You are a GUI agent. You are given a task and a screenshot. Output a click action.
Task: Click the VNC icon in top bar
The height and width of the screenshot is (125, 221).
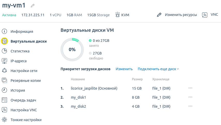[205, 15]
